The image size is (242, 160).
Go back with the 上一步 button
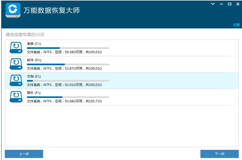point(24,154)
